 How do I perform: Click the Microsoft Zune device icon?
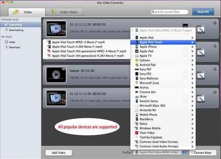(137, 83)
